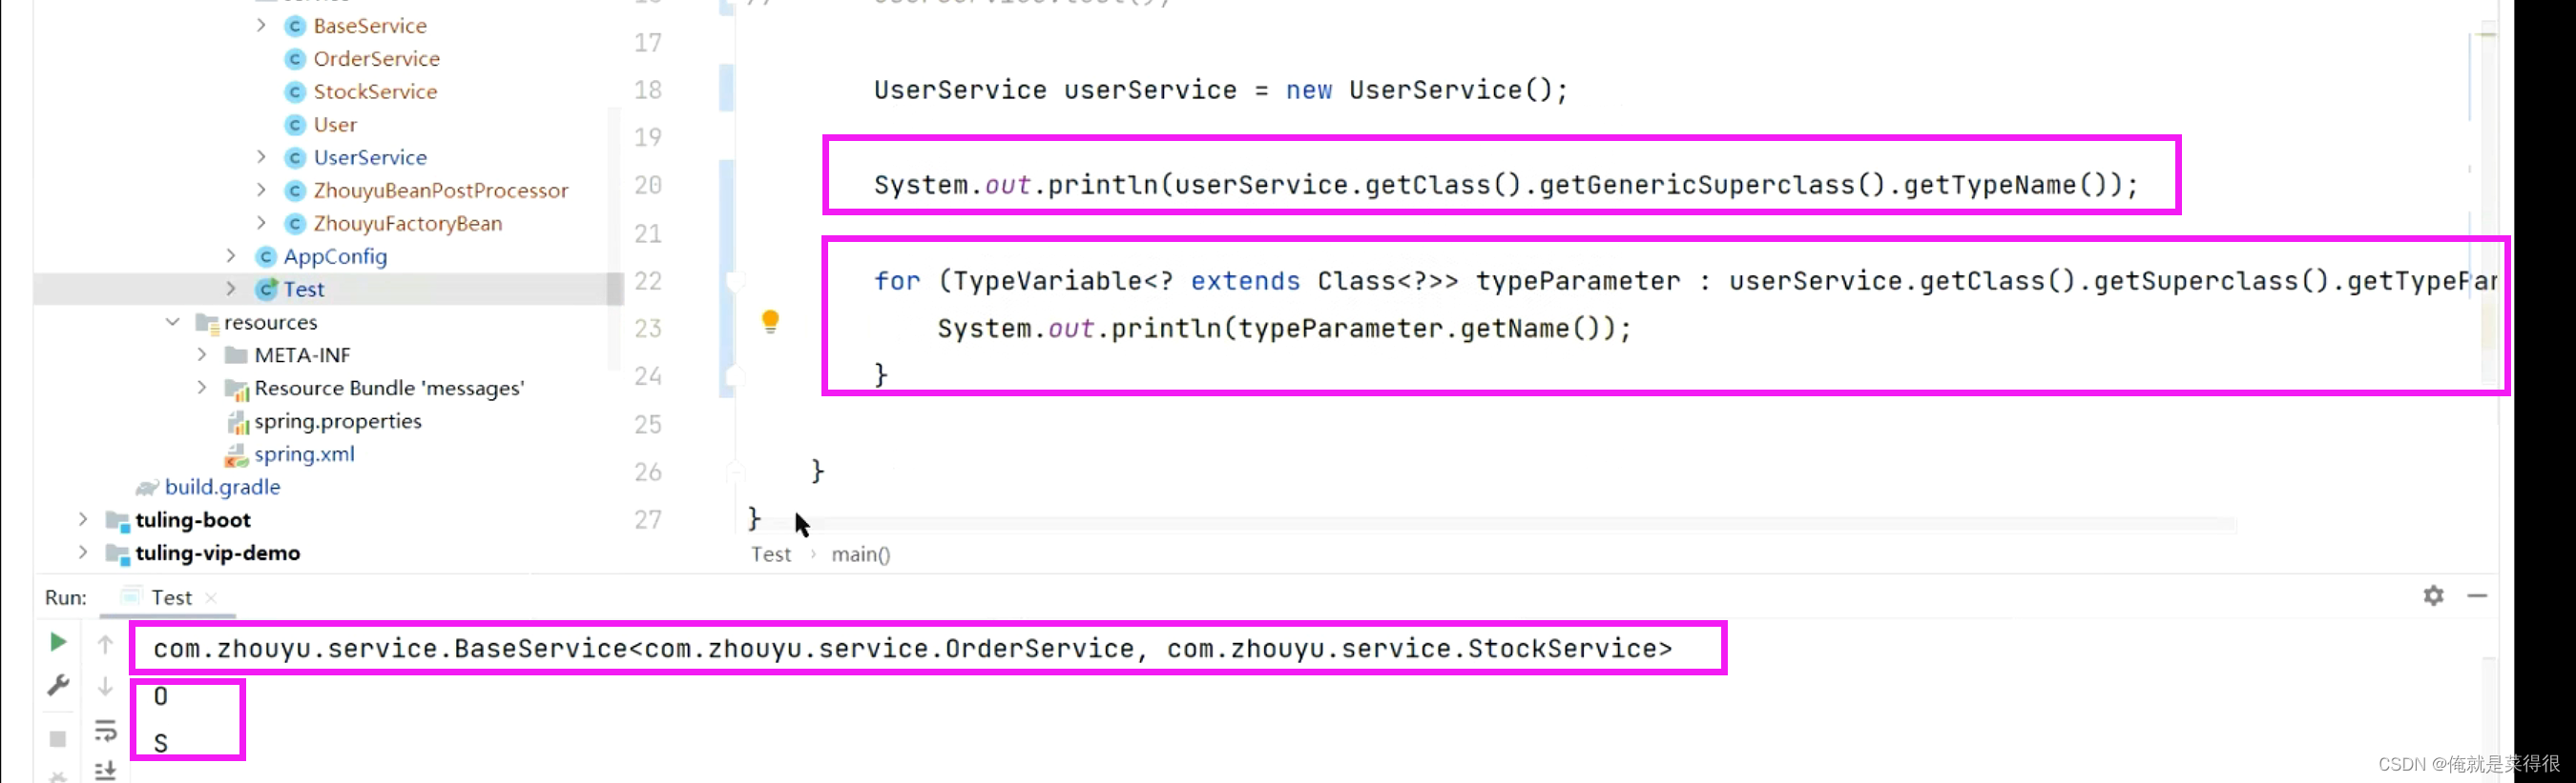Expand the ZhouyuBeanPostProcessor node
The image size is (2576, 783).
pos(261,190)
